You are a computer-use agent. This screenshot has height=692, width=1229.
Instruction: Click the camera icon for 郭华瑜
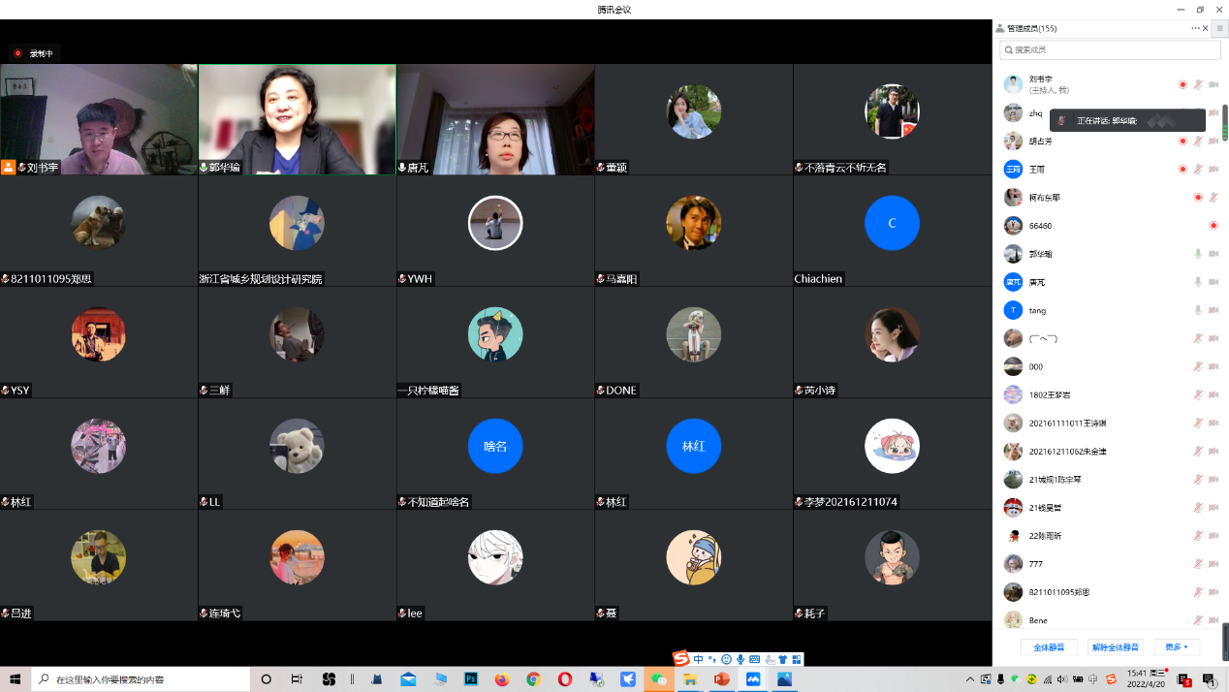click(1213, 254)
